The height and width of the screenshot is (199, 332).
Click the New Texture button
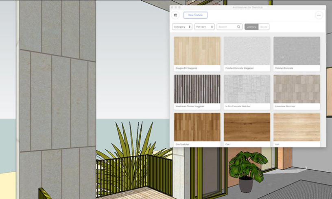point(195,15)
